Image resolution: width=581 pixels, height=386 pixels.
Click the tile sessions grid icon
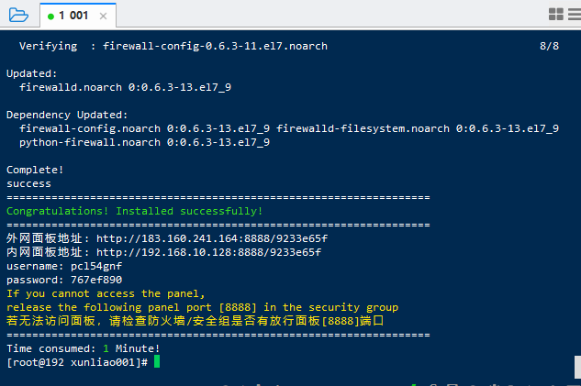[555, 14]
